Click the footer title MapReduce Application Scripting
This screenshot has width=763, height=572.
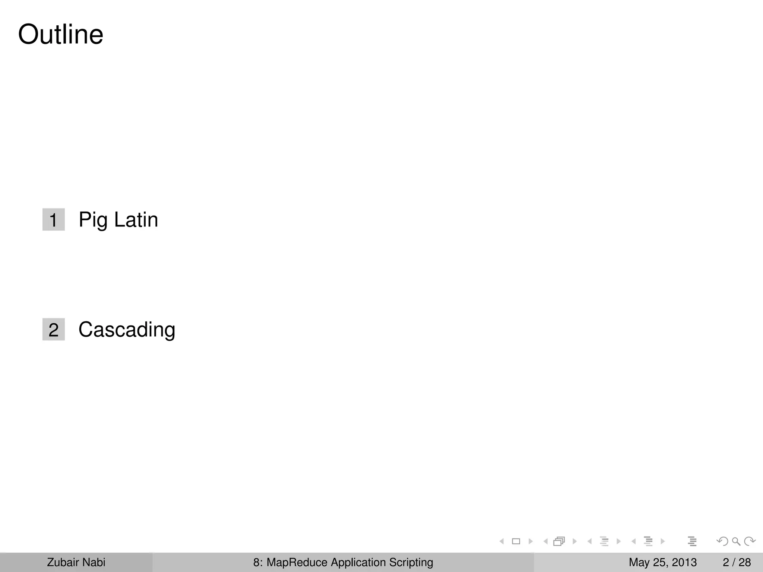pyautogui.click(x=343, y=562)
